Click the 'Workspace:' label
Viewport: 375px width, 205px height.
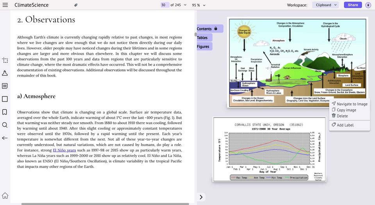coord(297,5)
